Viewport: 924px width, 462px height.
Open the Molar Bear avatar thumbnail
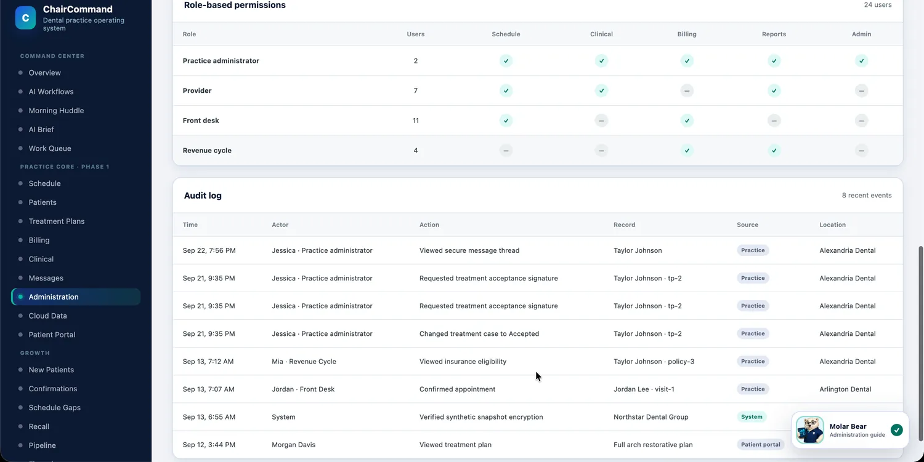pos(809,430)
